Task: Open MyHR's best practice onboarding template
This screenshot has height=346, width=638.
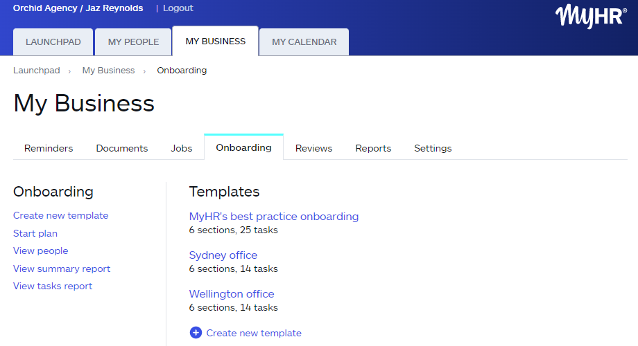Action: pyautogui.click(x=274, y=217)
